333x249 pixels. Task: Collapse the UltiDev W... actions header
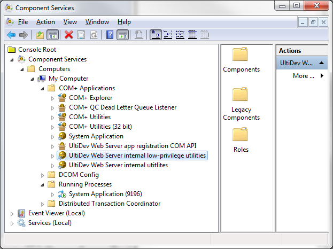point(321,63)
